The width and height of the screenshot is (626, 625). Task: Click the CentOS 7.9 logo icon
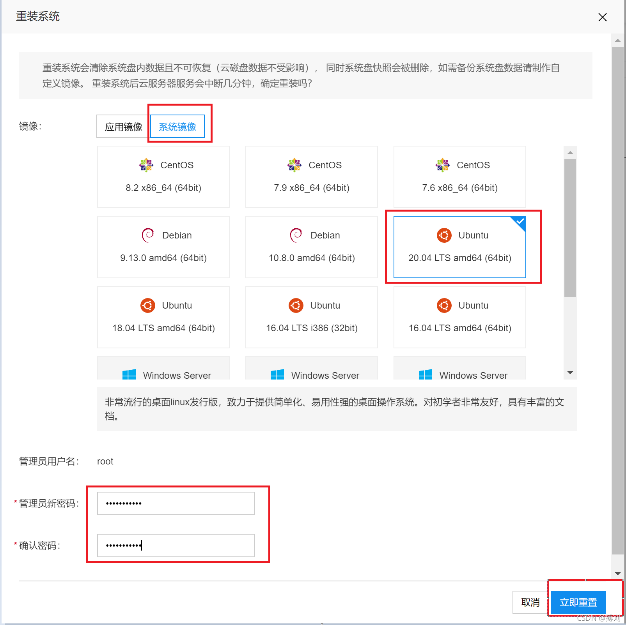tap(294, 165)
